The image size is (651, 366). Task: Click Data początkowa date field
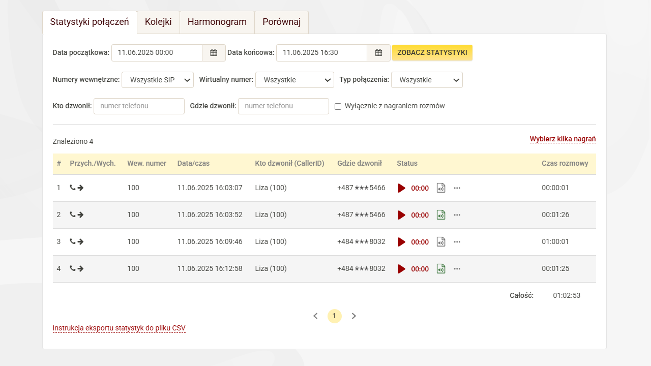point(157,52)
